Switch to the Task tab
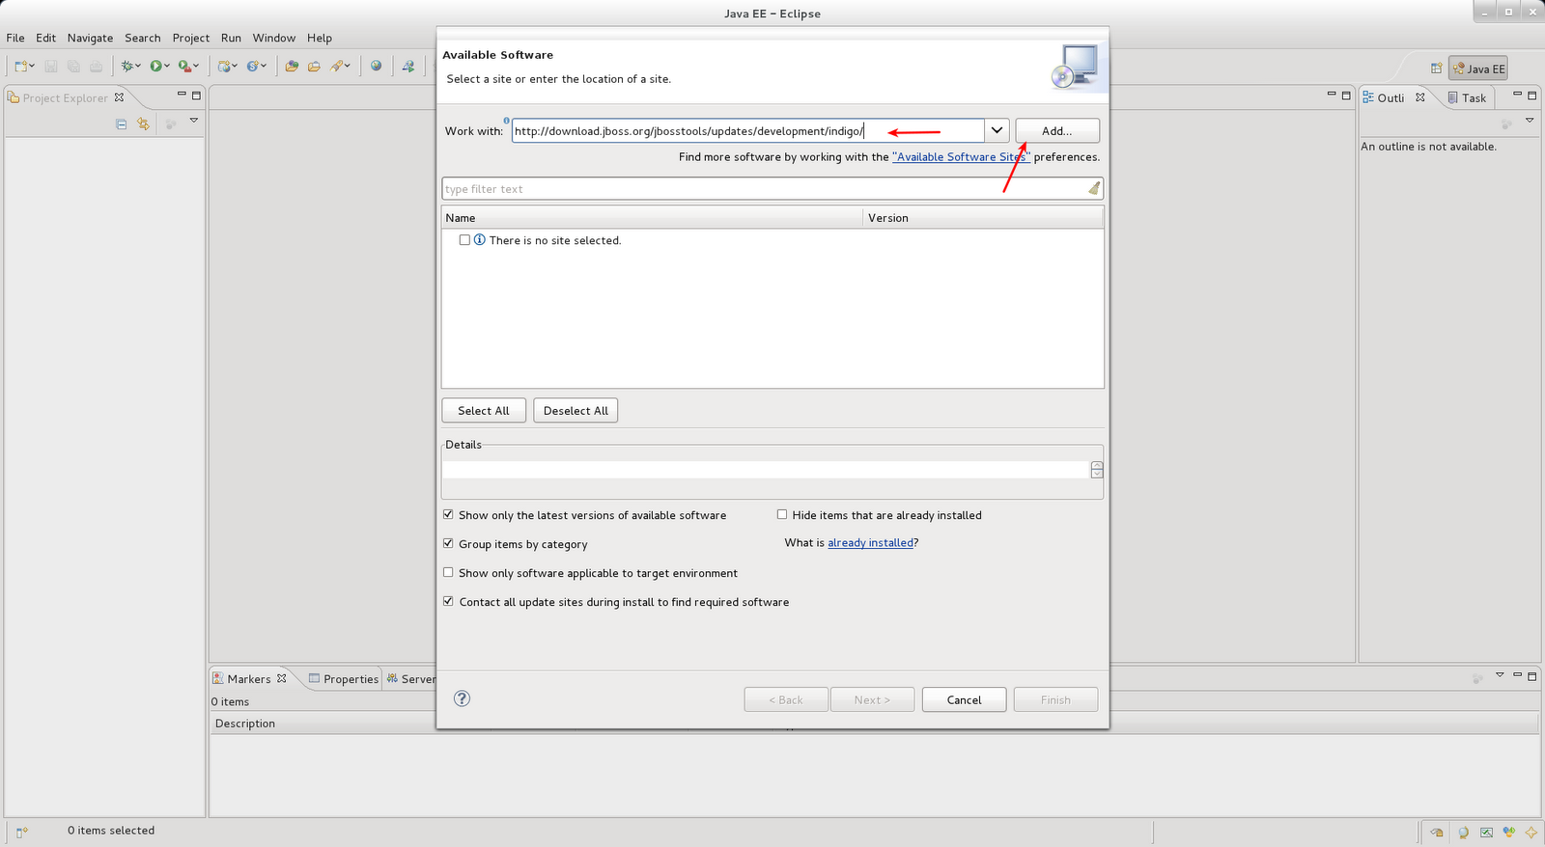1545x847 pixels. tap(1467, 97)
